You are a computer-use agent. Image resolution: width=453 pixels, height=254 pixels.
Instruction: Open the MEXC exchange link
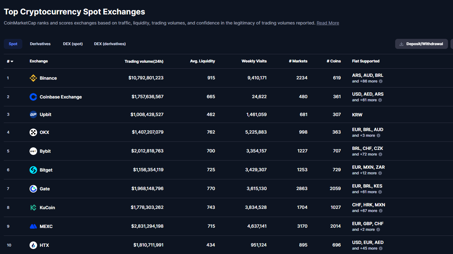46,226
